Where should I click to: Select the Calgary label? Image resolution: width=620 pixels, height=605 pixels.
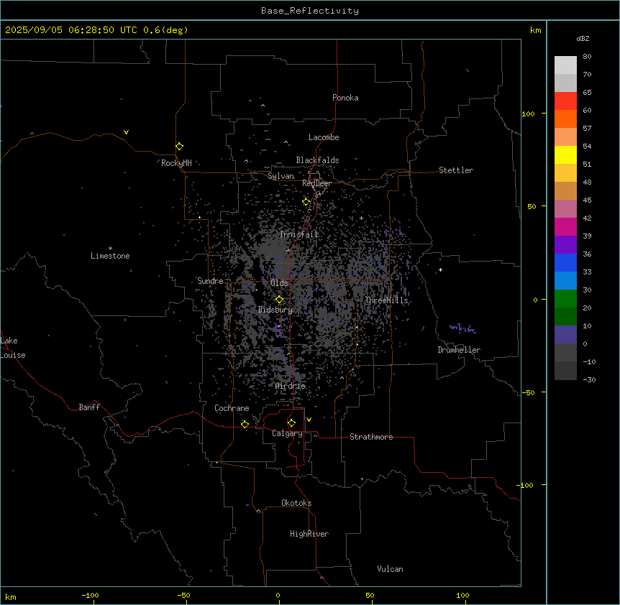[287, 433]
